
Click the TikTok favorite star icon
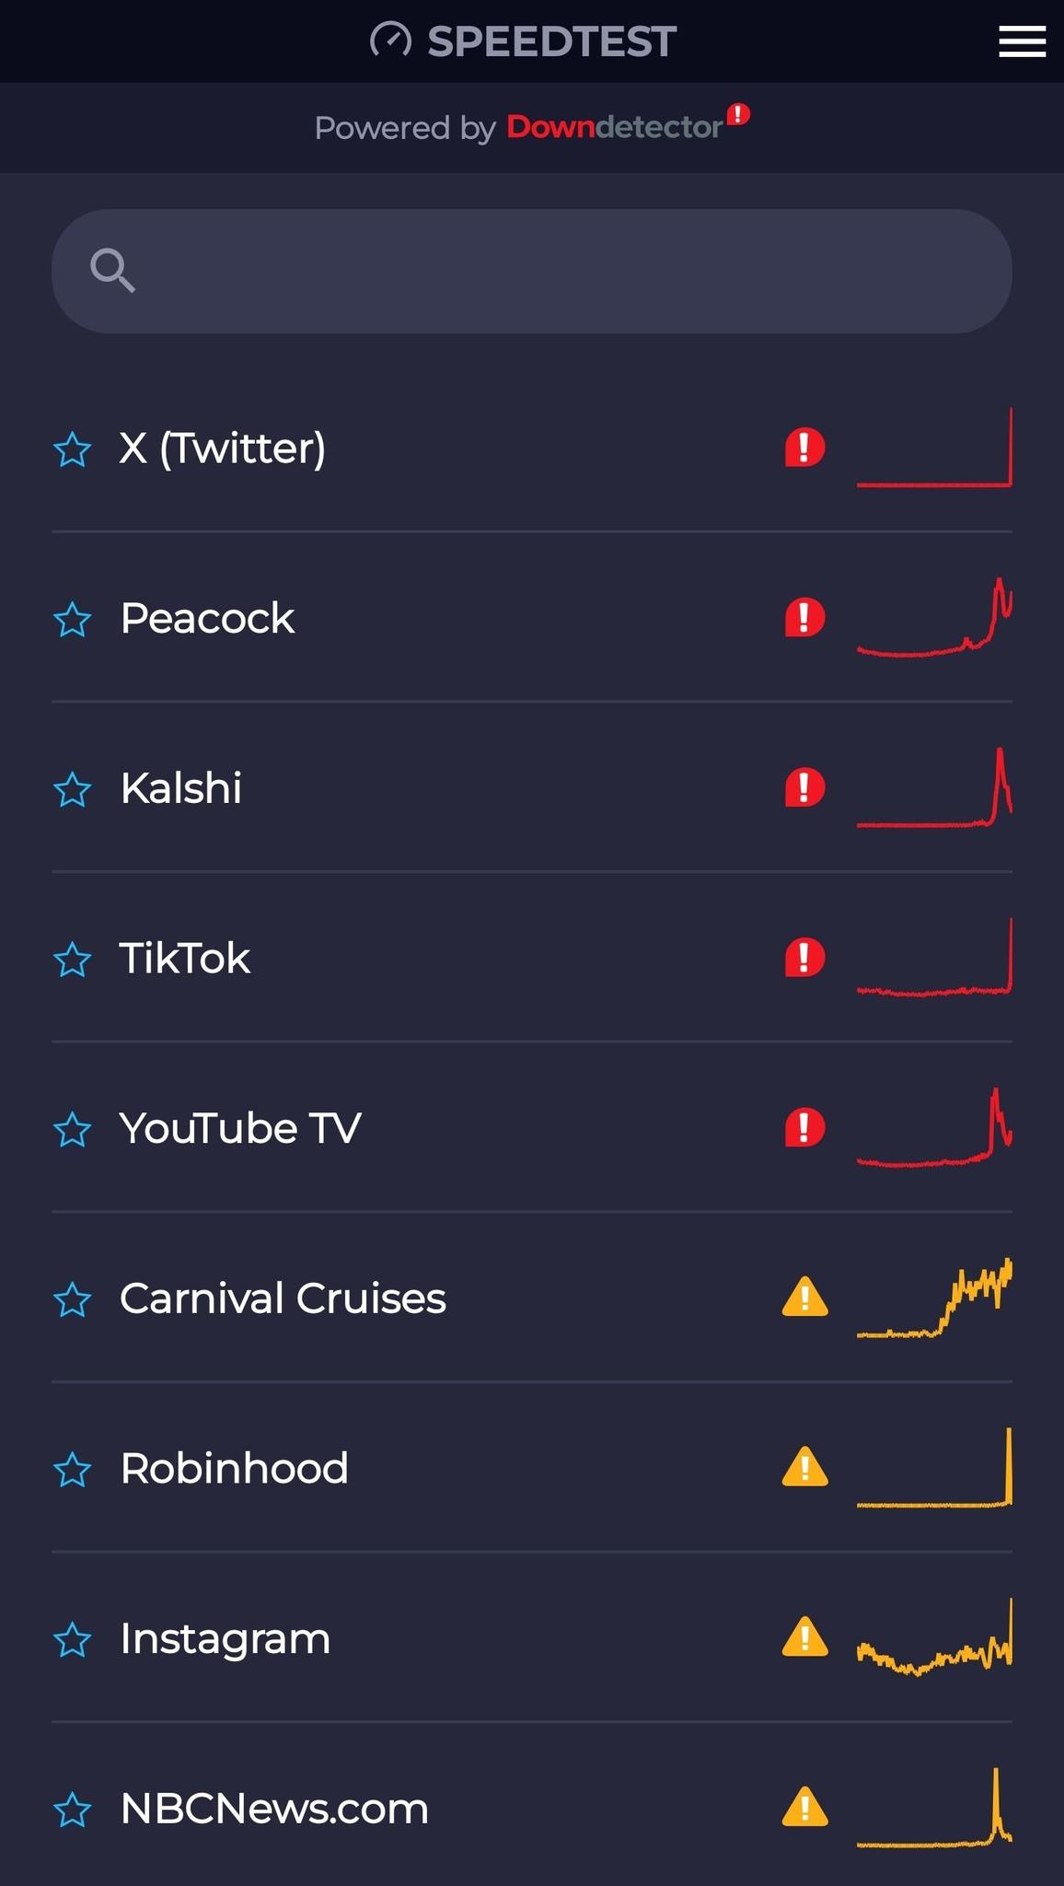[73, 960]
